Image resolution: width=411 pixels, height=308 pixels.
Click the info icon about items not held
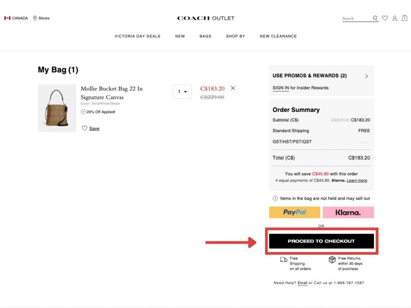(275, 198)
